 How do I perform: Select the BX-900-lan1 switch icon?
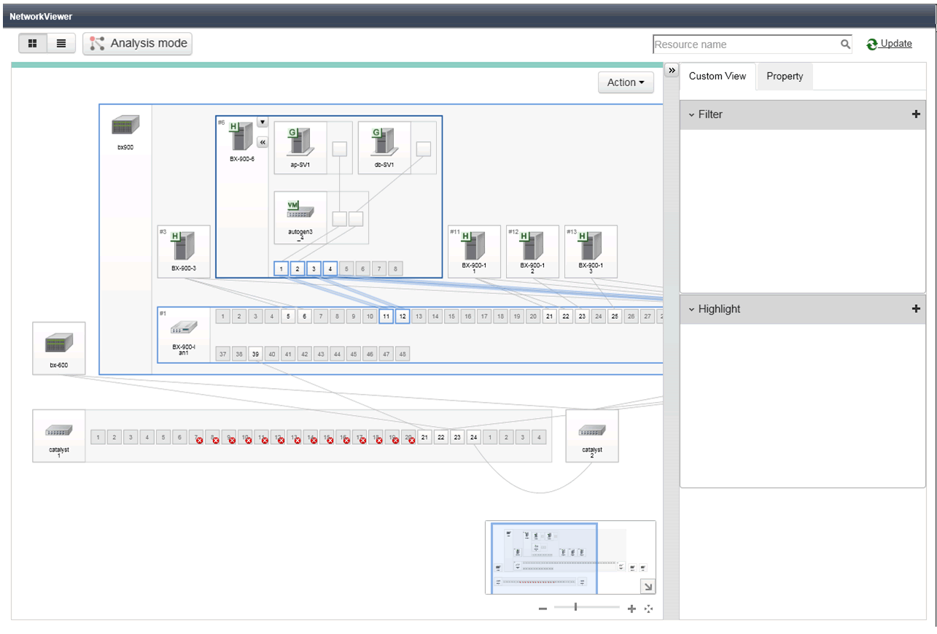184,328
